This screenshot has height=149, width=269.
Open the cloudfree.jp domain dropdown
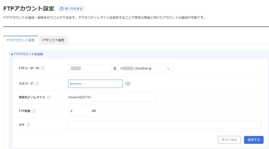coord(145,68)
